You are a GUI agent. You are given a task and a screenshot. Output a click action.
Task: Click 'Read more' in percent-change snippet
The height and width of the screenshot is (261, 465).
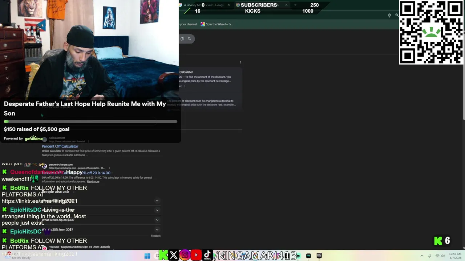point(93,182)
